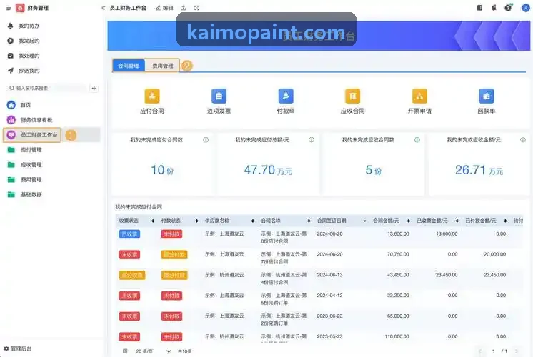Focus the 输入名称来搜索 search field

(x=47, y=89)
